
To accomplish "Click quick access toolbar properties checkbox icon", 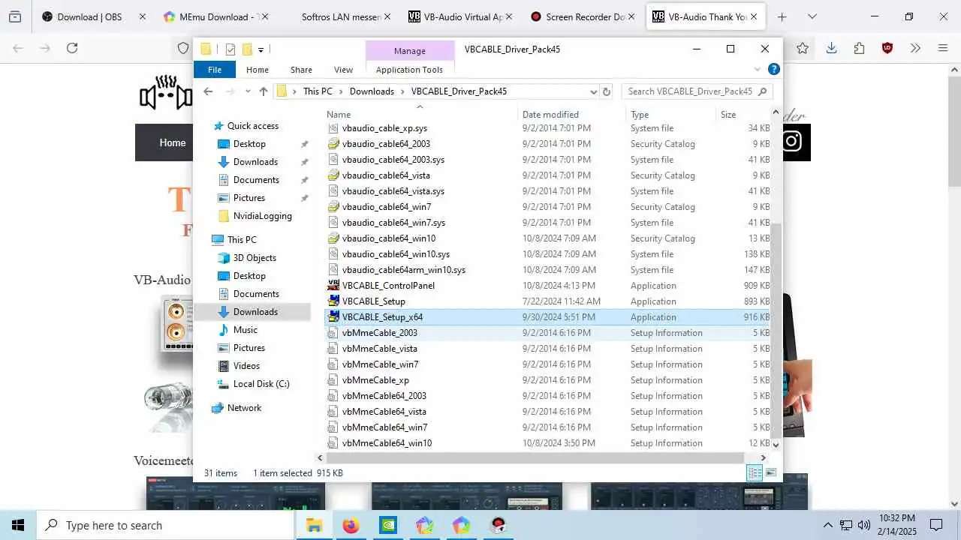I will 230,49.
